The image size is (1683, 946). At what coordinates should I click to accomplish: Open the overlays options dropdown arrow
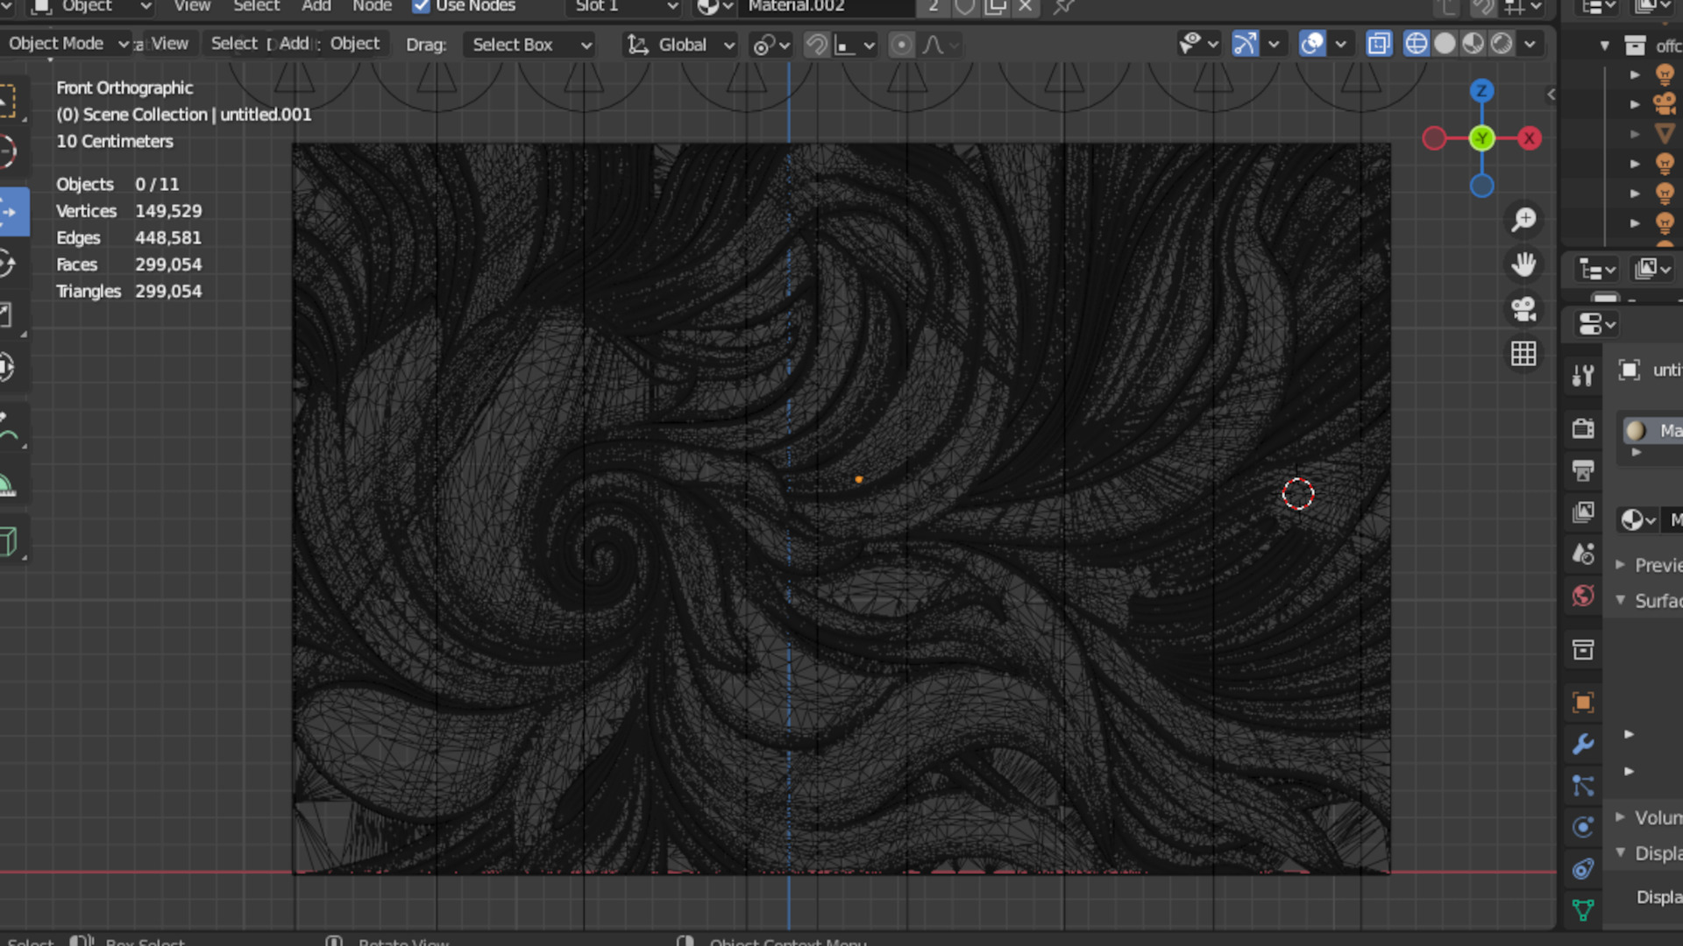[x=1340, y=44]
